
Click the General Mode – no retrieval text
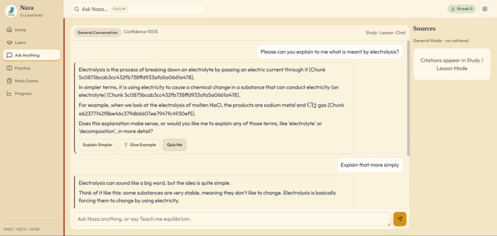(441, 41)
